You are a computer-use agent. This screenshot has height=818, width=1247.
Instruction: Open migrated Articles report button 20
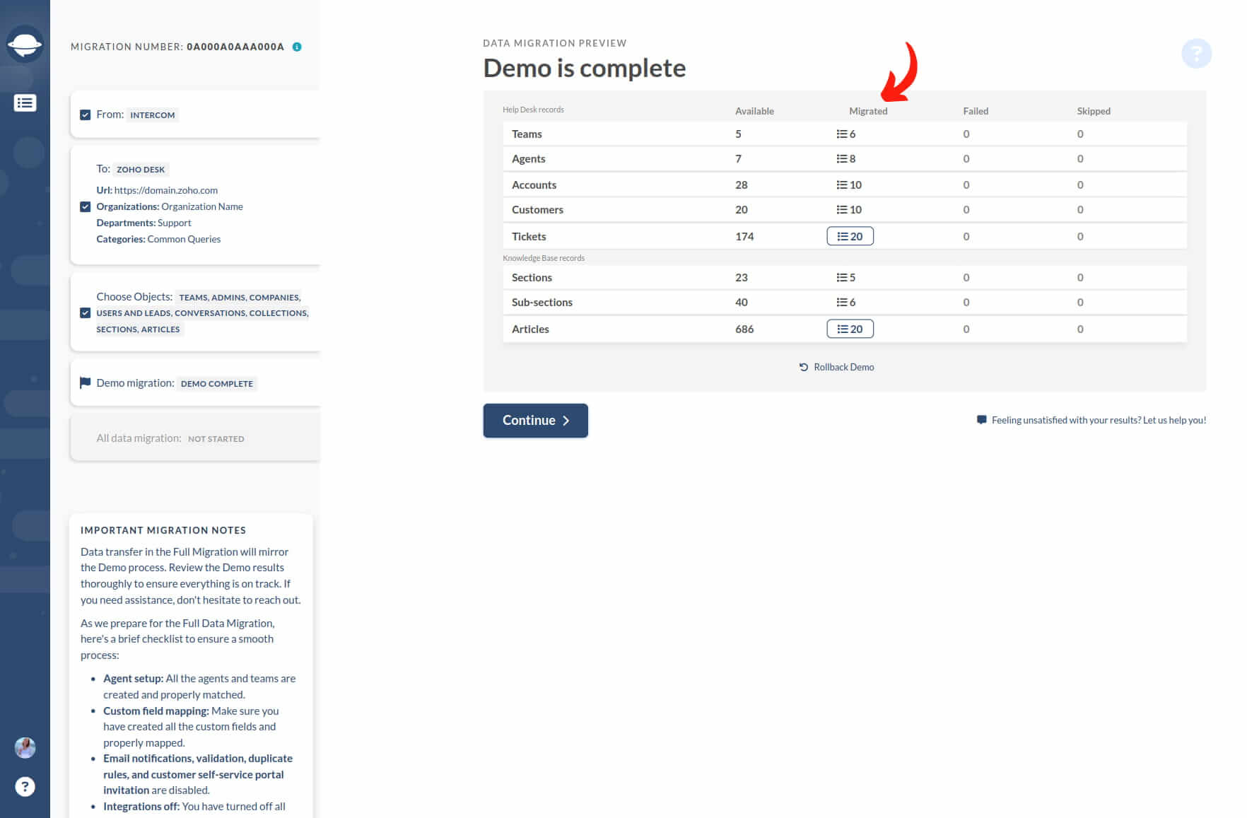850,329
